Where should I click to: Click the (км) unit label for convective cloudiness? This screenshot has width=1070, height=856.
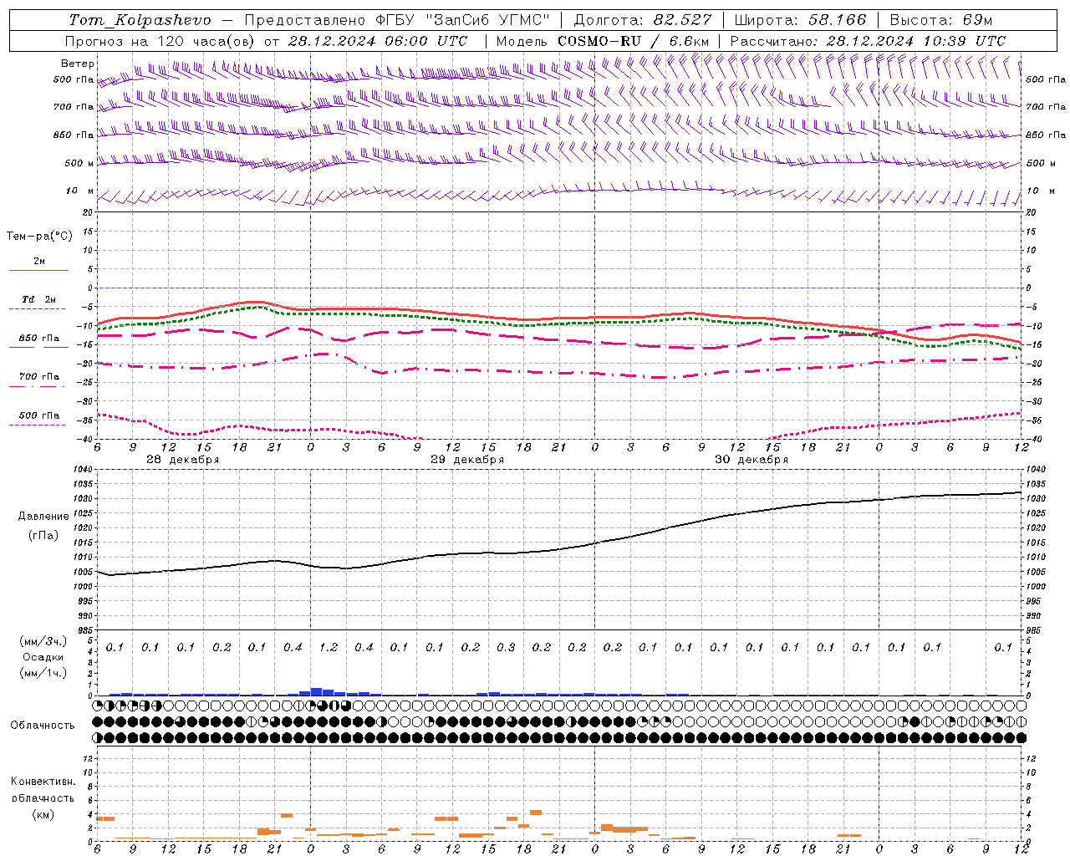click(x=43, y=813)
